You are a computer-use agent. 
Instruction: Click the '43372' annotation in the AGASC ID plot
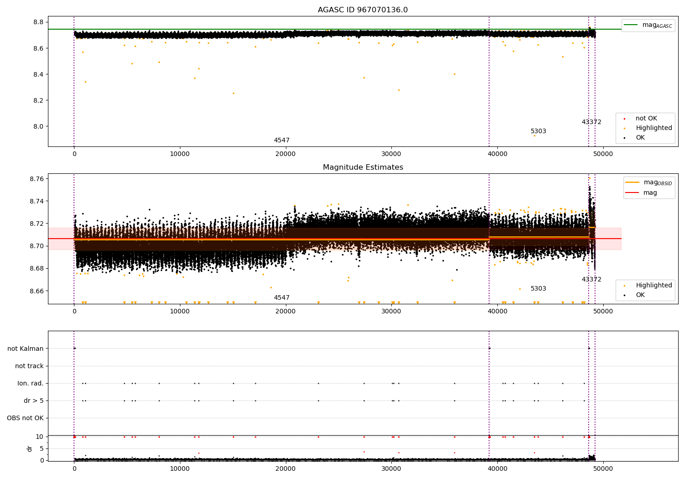coord(591,122)
